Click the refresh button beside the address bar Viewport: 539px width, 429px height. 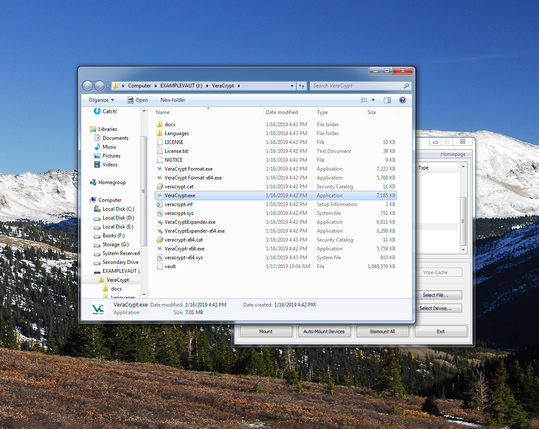coord(302,86)
